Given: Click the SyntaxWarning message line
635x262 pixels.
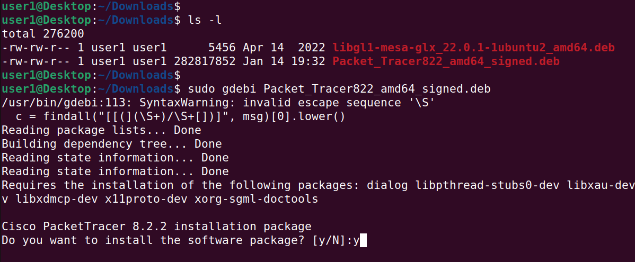Looking at the screenshot, I should tap(218, 103).
